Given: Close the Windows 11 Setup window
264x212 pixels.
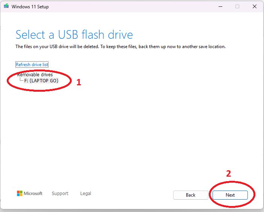Looking at the screenshot, I should coord(255,6).
